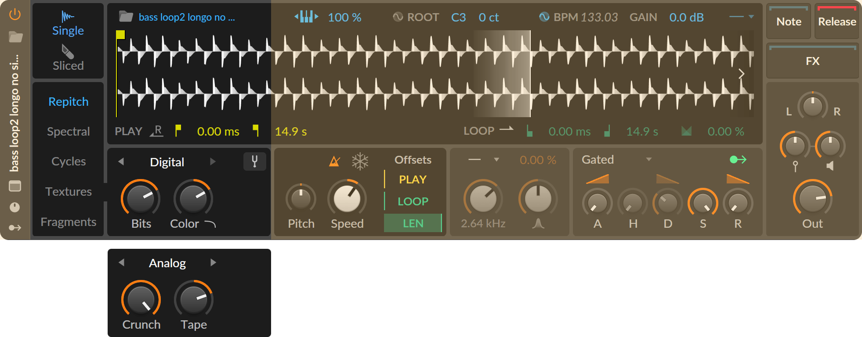Screen dimensions: 862x337
Task: Select the Repitch playback mode
Action: click(69, 102)
